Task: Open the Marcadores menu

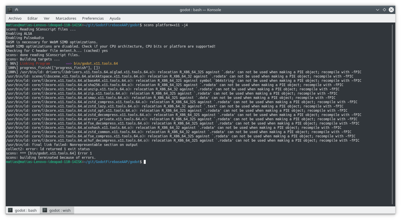Action: [66, 18]
